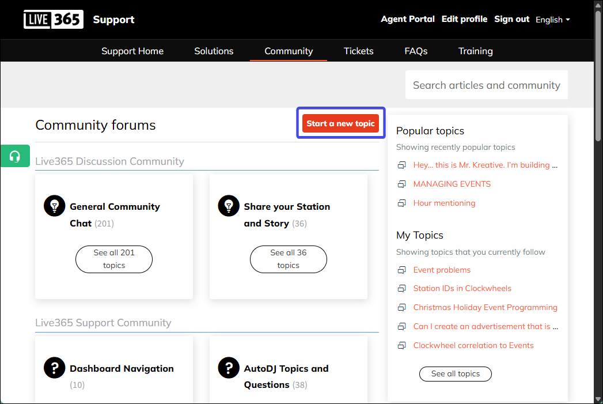
Task: Open the Share your Station and Story forum
Action: pos(287,215)
